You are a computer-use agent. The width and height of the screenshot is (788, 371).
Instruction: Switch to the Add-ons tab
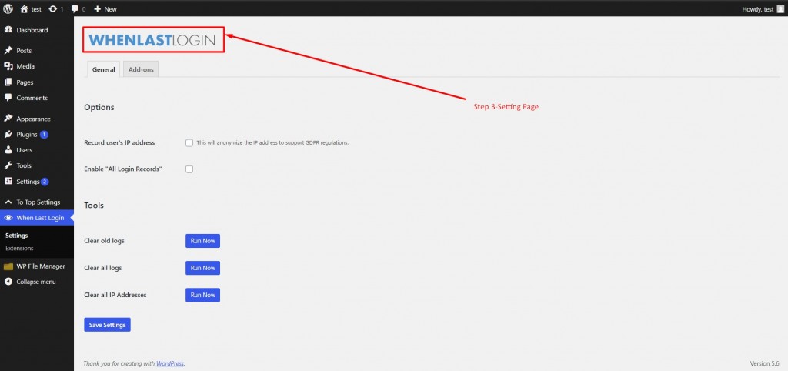141,69
